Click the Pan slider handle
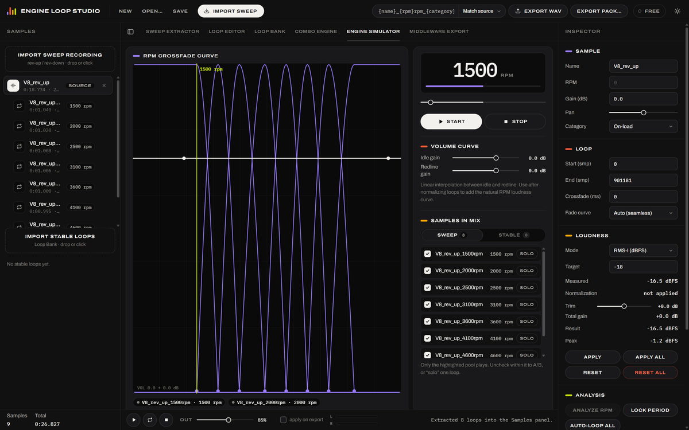This screenshot has height=430, width=689. 644,112
